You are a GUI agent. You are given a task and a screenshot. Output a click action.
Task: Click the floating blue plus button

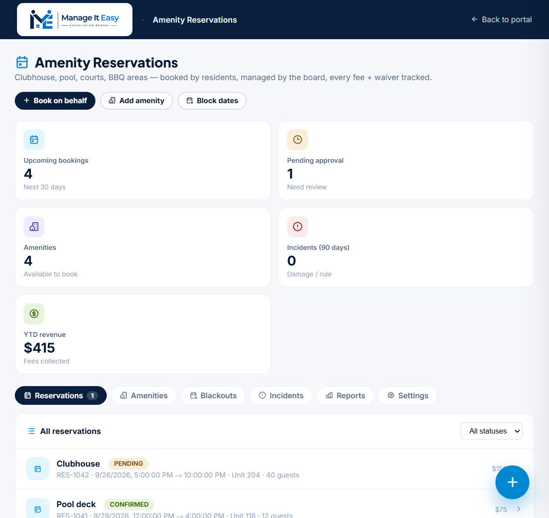[512, 482]
